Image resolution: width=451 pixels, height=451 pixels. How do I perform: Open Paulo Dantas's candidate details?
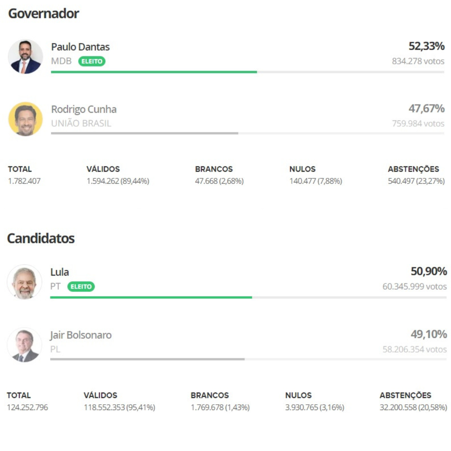tap(80, 47)
